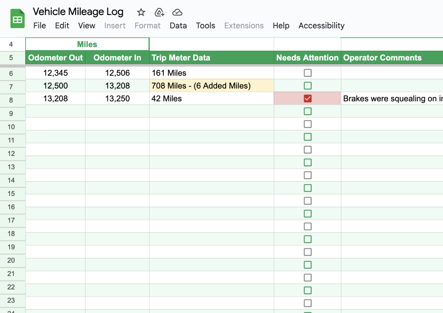Open the Help menu
Viewport: 443px width, 313px height.
pyautogui.click(x=281, y=26)
